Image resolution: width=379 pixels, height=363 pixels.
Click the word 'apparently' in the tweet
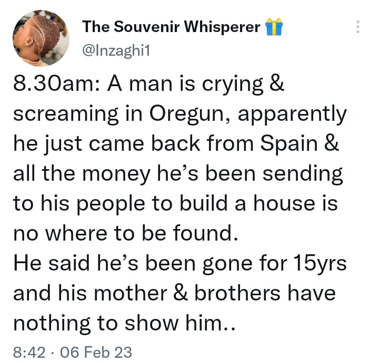pos(292,115)
